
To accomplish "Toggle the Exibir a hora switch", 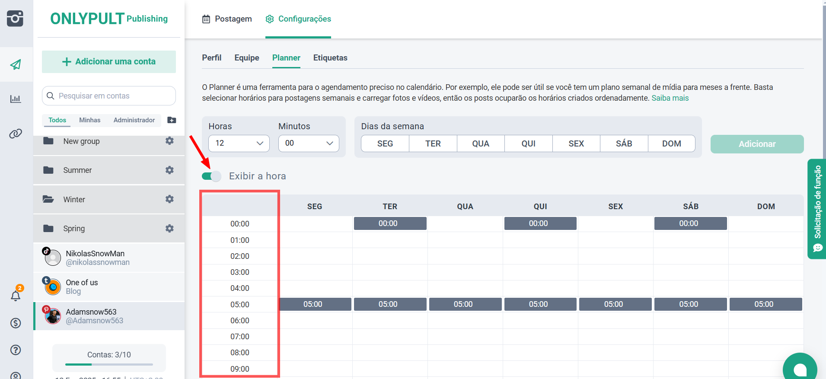I will [211, 176].
